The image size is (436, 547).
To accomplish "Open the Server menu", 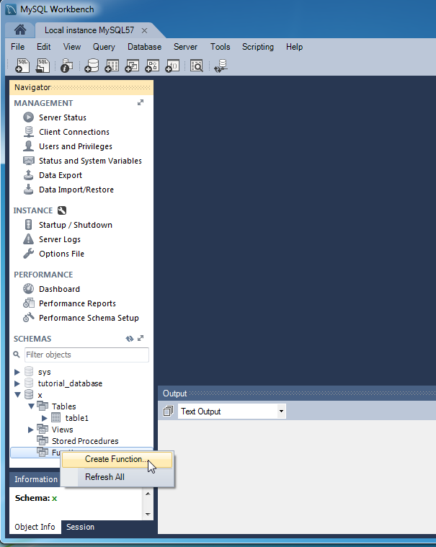I will pos(185,47).
